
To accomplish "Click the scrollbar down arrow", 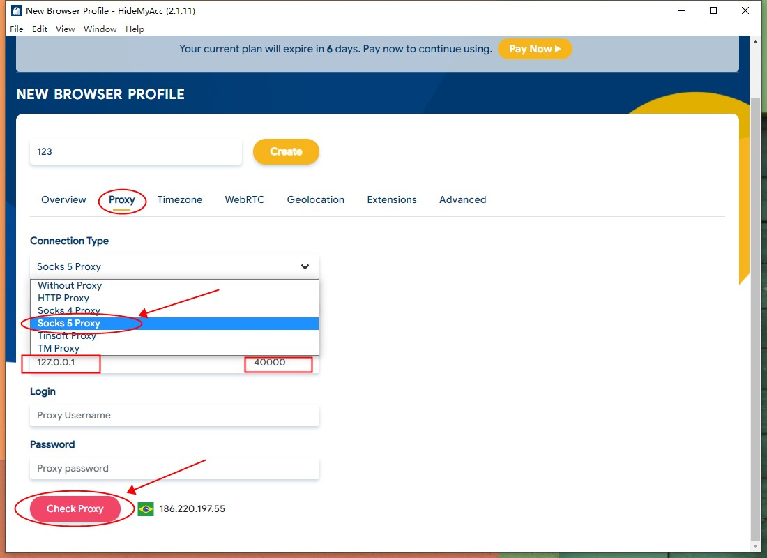I will point(755,546).
